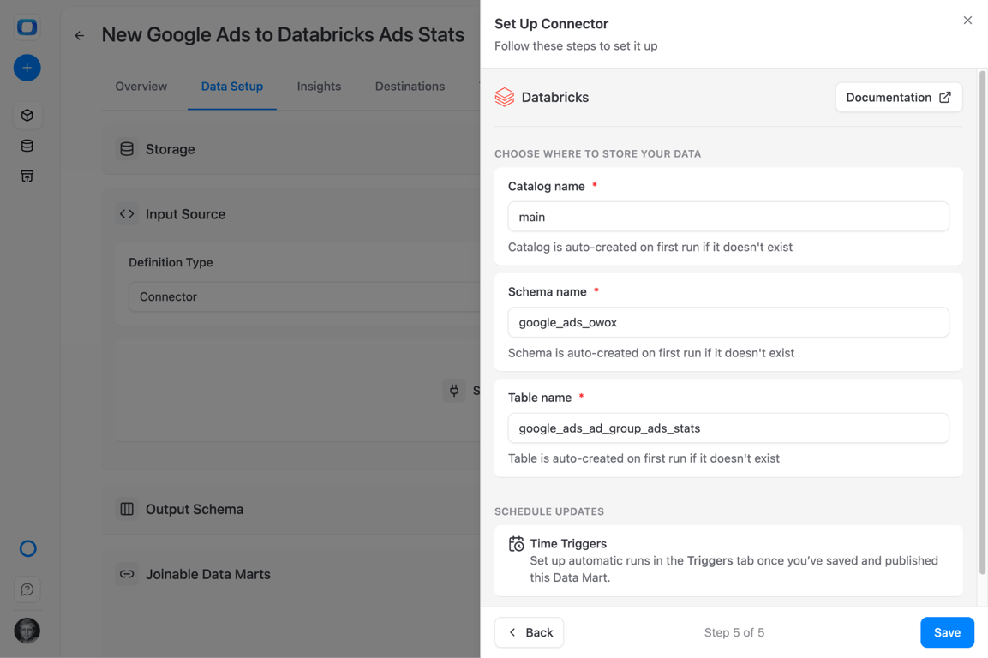Screen dimensions: 988x658
Task: Click the 'Step 5 of 5' indicator
Action: click(734, 632)
